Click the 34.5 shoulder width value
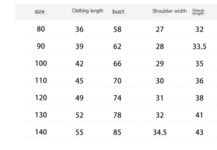 [160, 132]
